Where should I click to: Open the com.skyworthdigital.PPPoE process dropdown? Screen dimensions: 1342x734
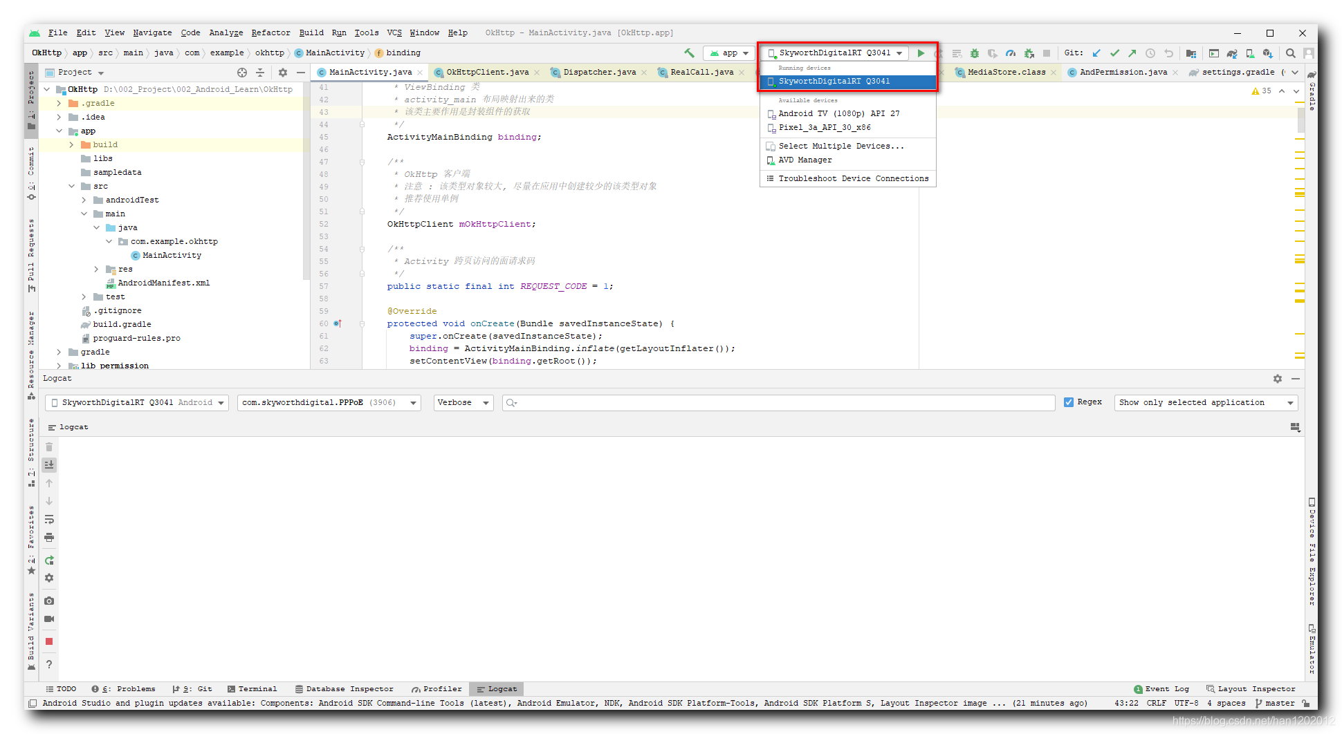click(329, 402)
